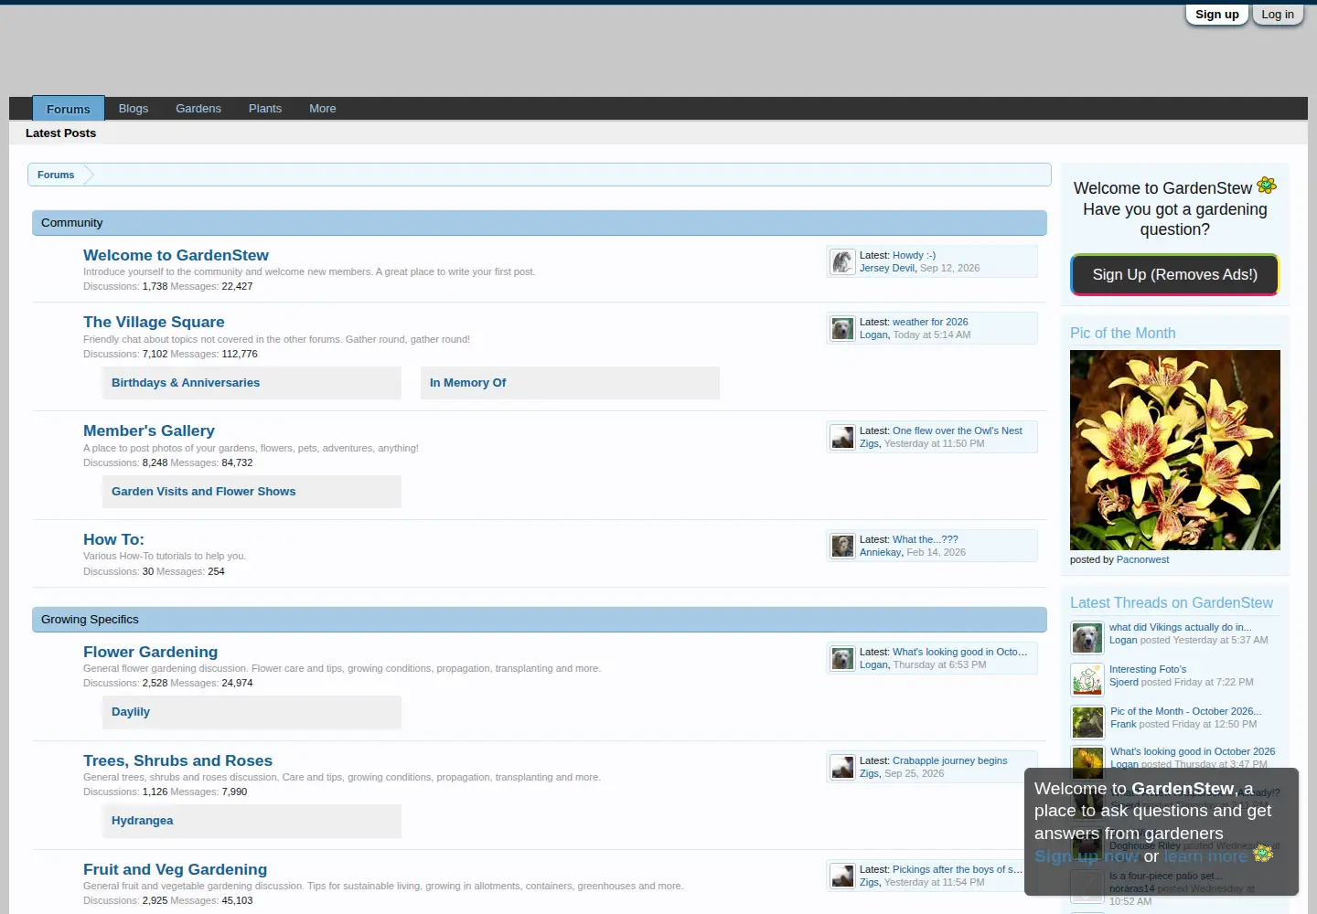1317x914 pixels.
Task: Click the Sign up button
Action: [1217, 15]
